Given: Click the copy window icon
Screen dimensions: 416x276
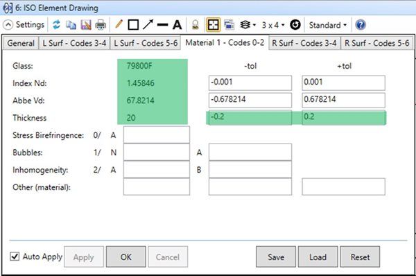Looking at the screenshot, I should tap(71, 25).
